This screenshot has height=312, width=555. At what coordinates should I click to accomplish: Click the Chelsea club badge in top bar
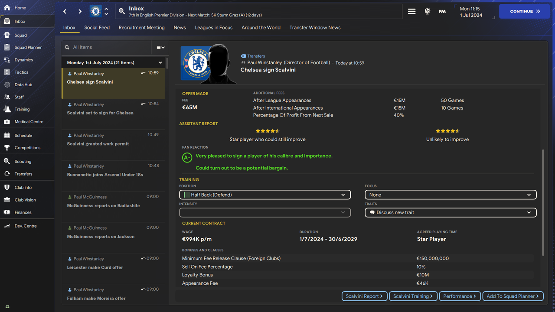[x=95, y=11]
